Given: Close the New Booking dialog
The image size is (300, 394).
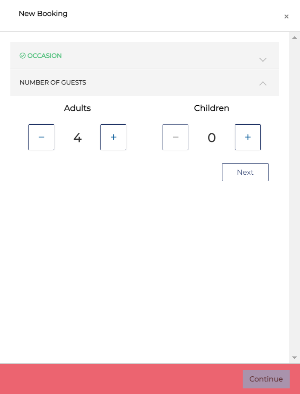Looking at the screenshot, I should [x=286, y=16].
